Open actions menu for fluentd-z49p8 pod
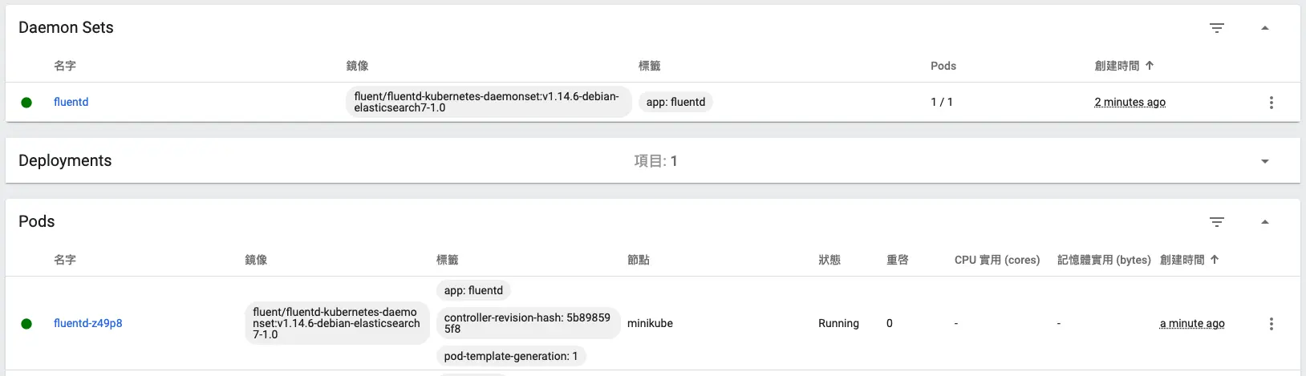This screenshot has height=376, width=1306. pos(1271,324)
